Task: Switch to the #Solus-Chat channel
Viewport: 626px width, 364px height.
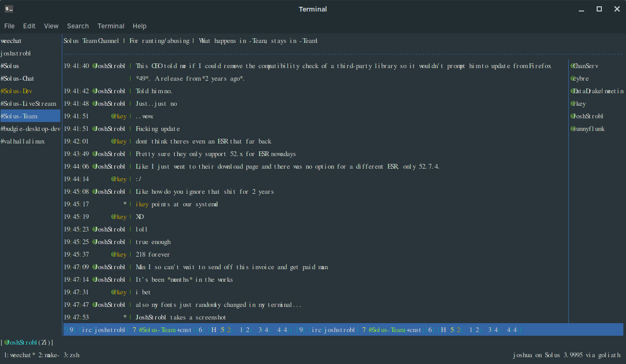Action: (17, 79)
